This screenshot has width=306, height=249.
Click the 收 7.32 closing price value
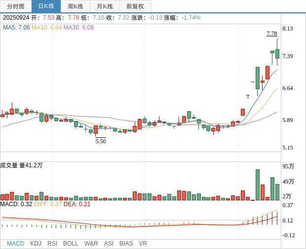(x=123, y=18)
